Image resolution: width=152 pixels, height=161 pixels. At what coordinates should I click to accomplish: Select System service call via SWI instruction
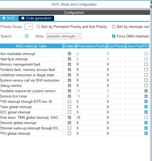tap(75, 80)
